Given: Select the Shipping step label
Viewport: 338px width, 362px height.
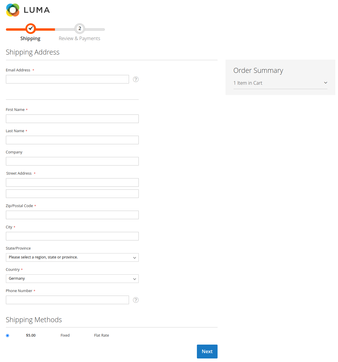Looking at the screenshot, I should (30, 38).
